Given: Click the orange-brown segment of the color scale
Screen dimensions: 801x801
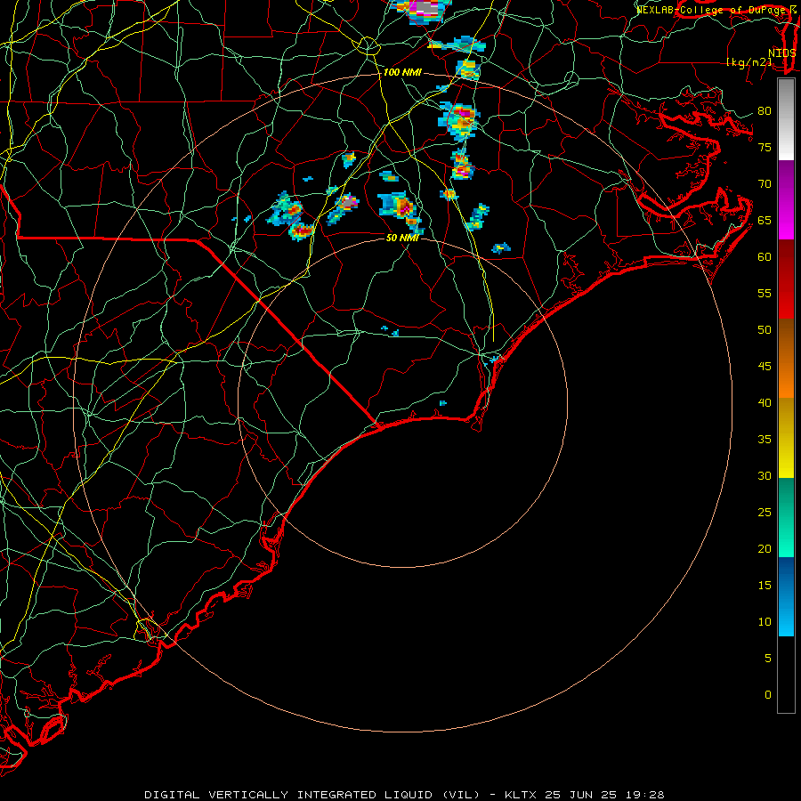Looking at the screenshot, I should 786,359.
